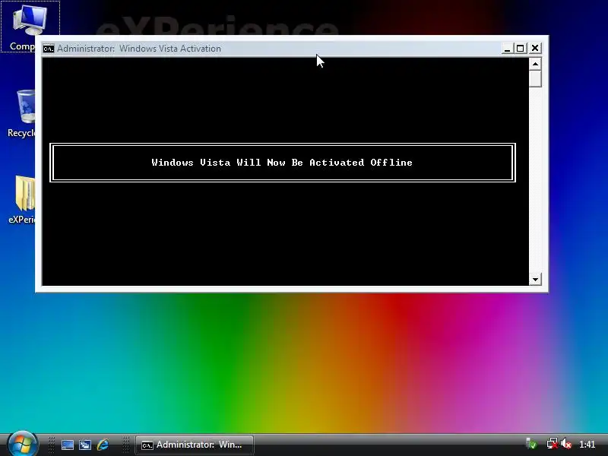The image size is (608, 456).
Task: Click the console scrollbar up arrow
Action: (536, 64)
